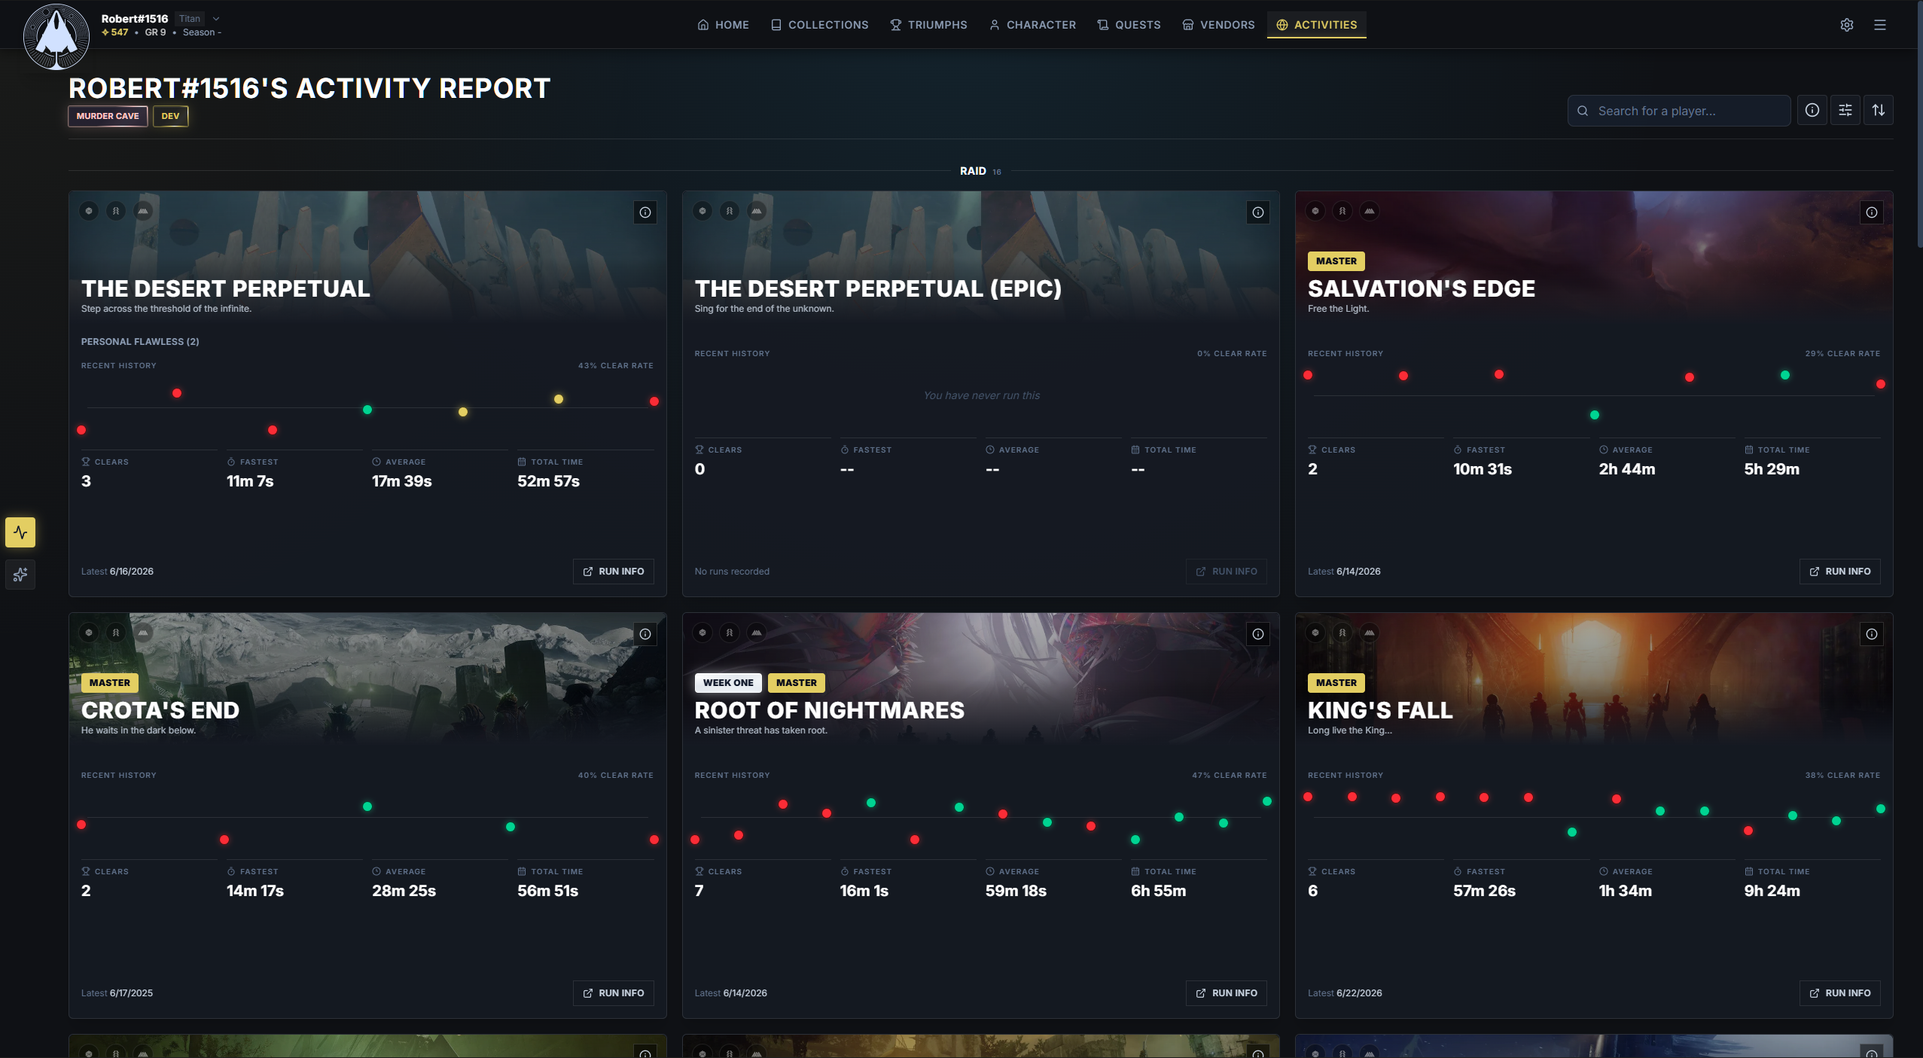Click the page's vertical scrollbar
The image size is (1923, 1058).
1919,124
